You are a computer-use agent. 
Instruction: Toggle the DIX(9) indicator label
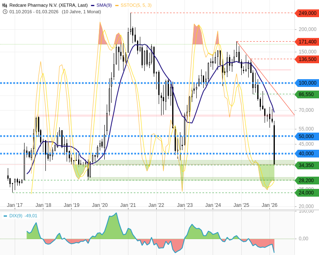pyautogui.click(x=16, y=216)
